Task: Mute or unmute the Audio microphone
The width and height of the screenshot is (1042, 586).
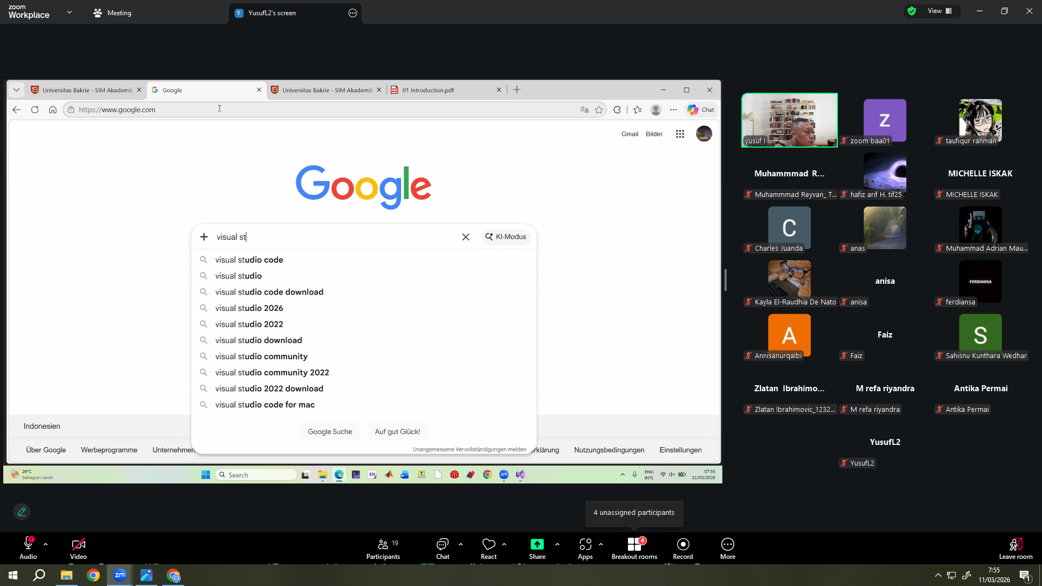Action: pyautogui.click(x=28, y=548)
